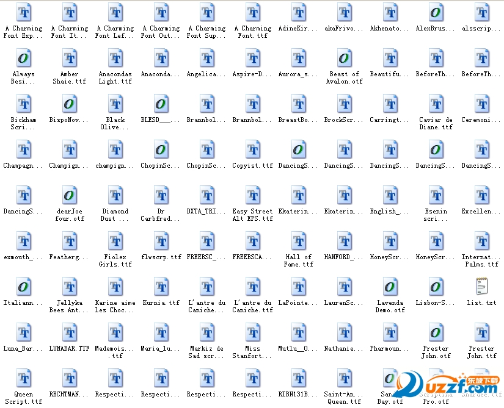The height and width of the screenshot is (408, 504).
Task: Select the BLESD___... font icon
Action: click(161, 104)
